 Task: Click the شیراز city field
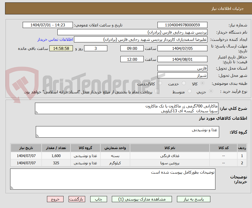pos(182,75)
